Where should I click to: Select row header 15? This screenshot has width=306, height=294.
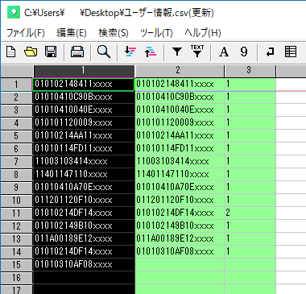pyautogui.click(x=17, y=265)
